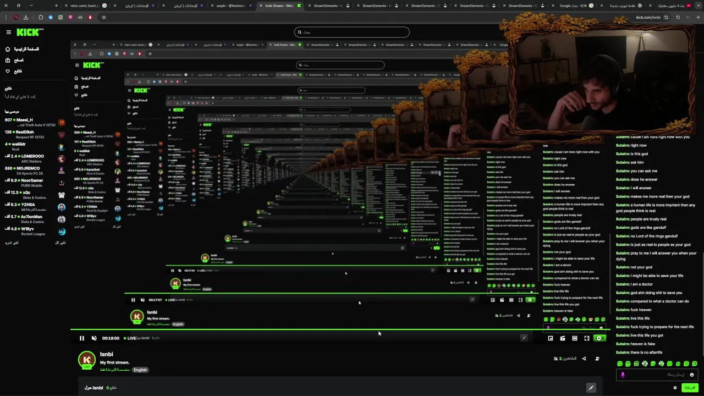Open the stream player settings gear
The width and height of the screenshot is (704, 396).
click(x=599, y=338)
